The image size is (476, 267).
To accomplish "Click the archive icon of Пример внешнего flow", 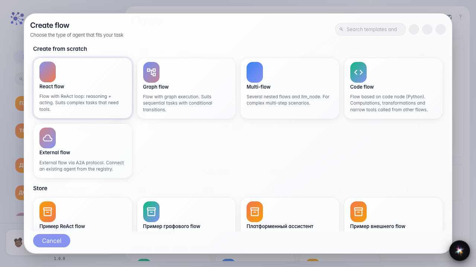I will (358, 212).
